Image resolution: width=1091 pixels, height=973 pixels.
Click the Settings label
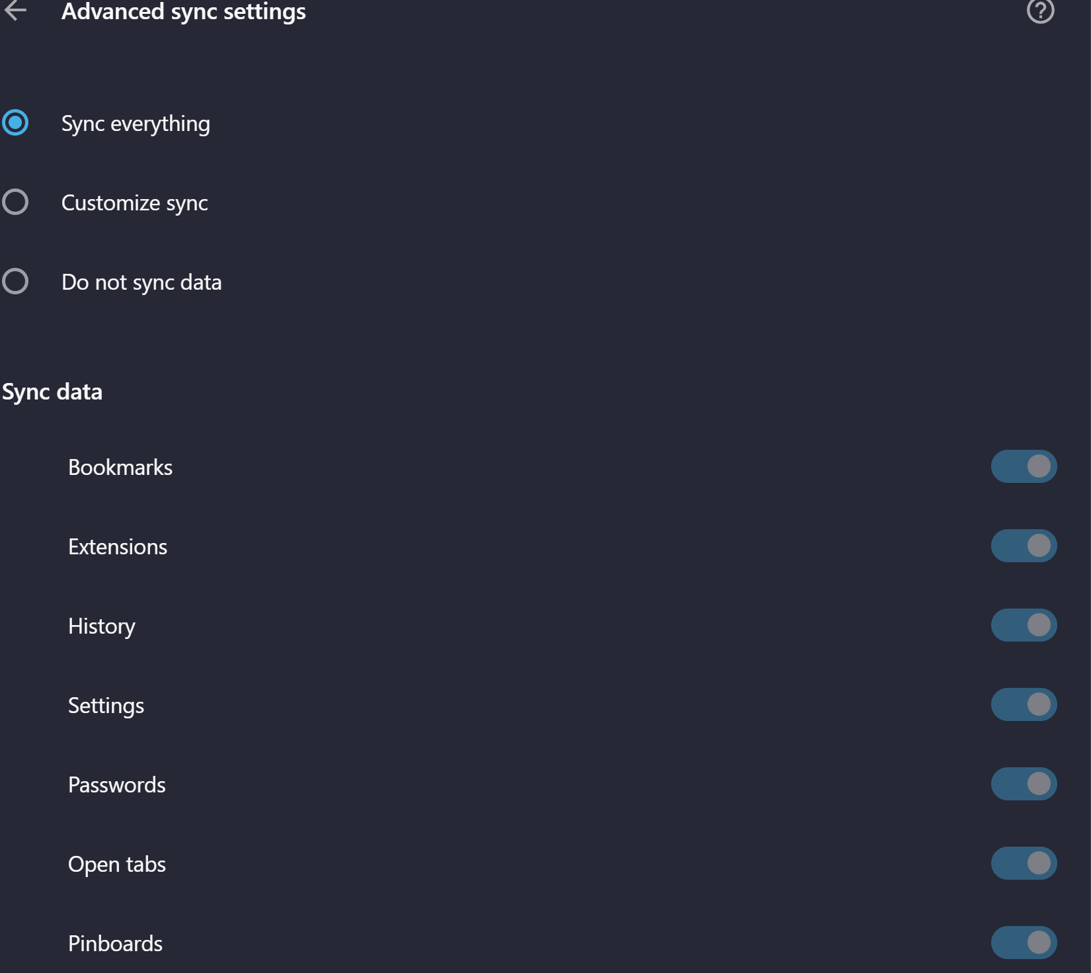pyautogui.click(x=106, y=706)
